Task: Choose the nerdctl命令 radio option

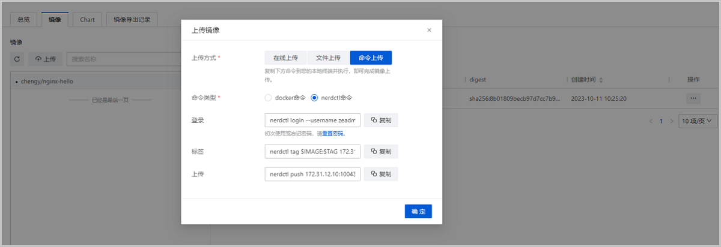Action: [x=331, y=97]
